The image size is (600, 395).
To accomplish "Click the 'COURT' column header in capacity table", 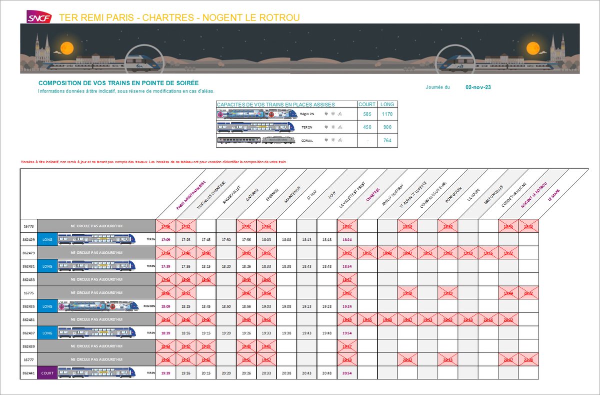I will pos(367,105).
